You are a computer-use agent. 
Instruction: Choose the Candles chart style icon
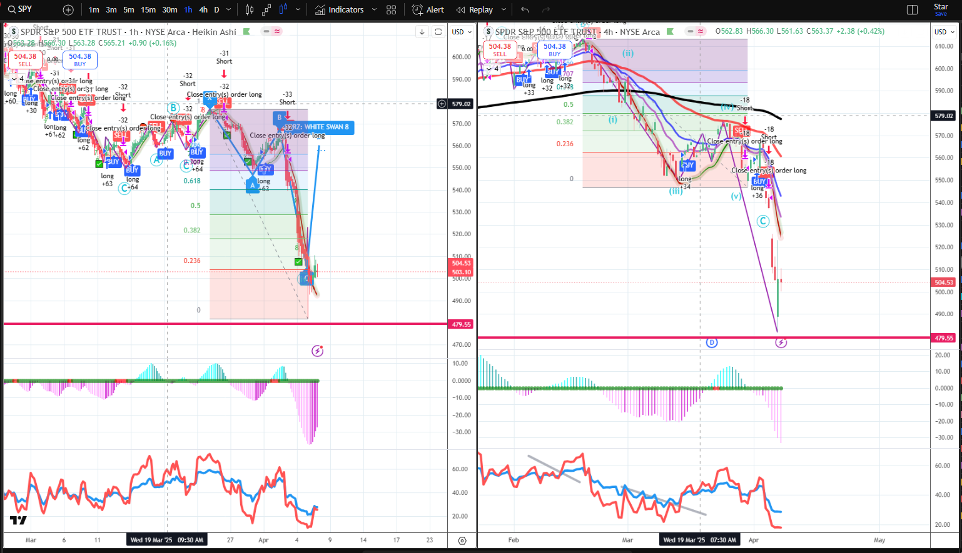pyautogui.click(x=250, y=10)
